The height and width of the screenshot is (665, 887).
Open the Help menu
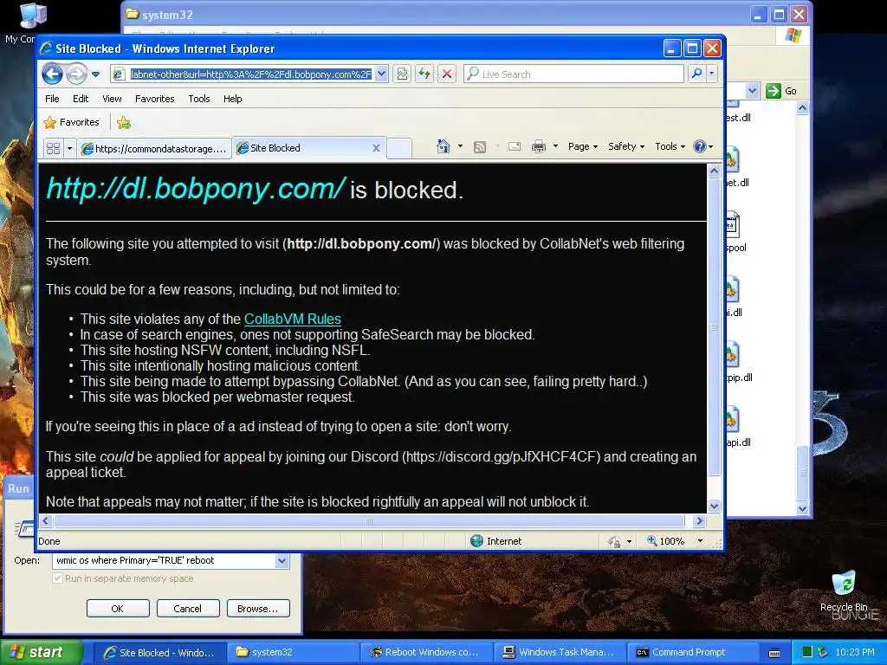tap(232, 99)
